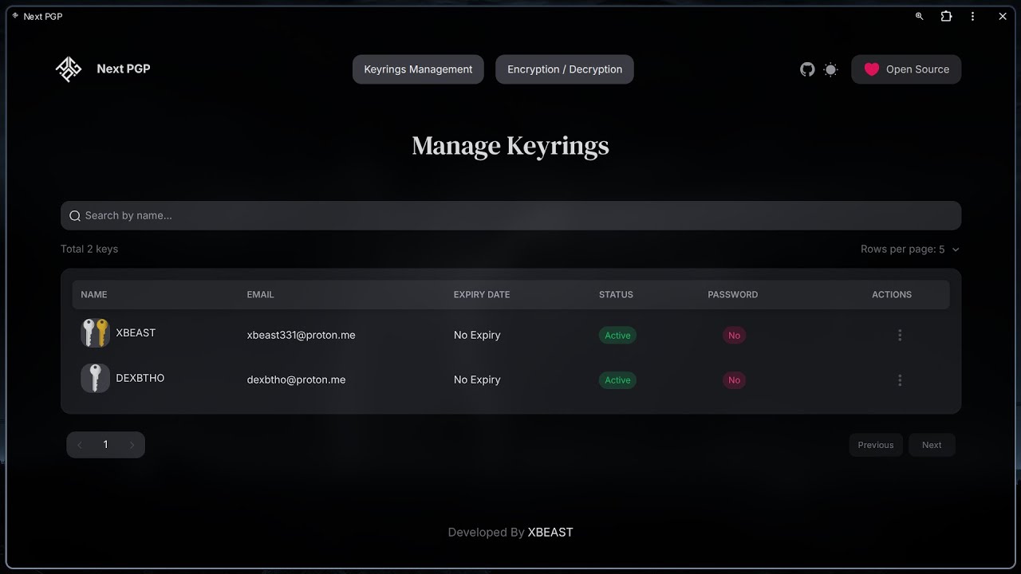Click the Search by name field
Viewport: 1021px width, 574px height.
510,215
